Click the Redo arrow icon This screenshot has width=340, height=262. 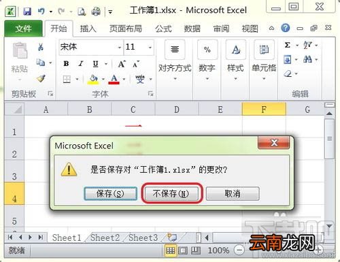(x=61, y=11)
